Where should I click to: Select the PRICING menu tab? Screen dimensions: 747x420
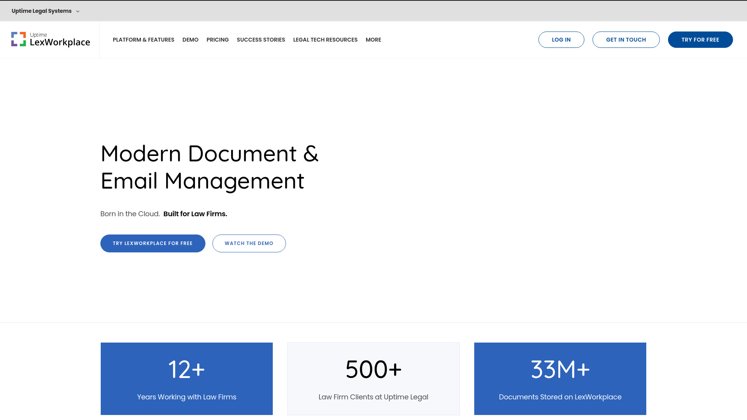217,40
